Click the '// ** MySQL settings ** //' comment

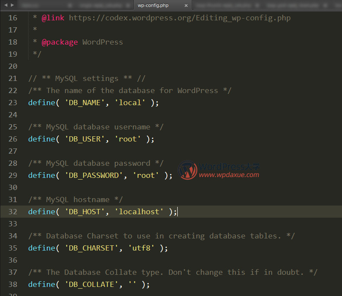87,78
